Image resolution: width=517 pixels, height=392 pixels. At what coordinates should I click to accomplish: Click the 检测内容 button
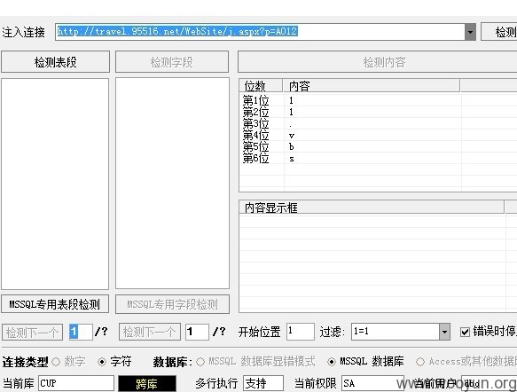[378, 62]
